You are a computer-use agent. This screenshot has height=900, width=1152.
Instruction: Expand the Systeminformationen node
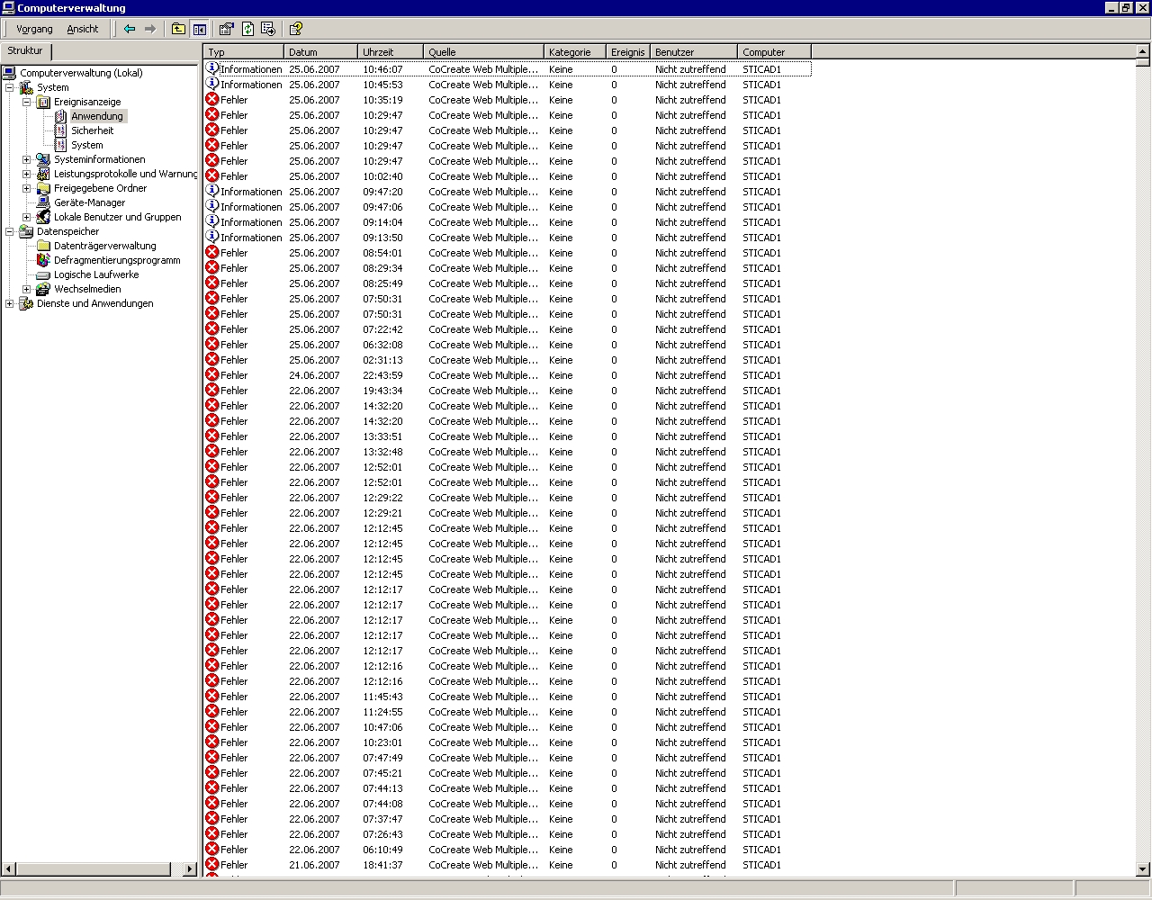(27, 159)
